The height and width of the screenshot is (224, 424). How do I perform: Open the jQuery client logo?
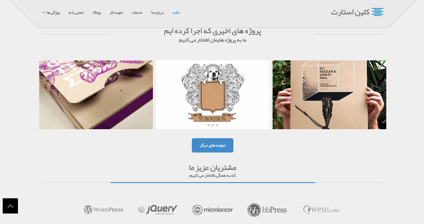[158, 210]
